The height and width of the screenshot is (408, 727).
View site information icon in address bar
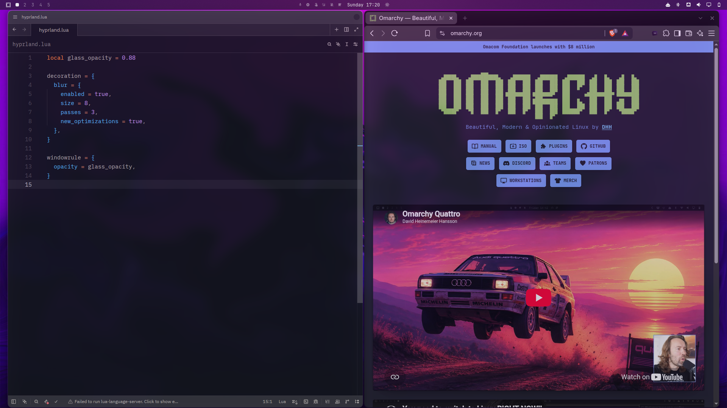[x=442, y=33]
